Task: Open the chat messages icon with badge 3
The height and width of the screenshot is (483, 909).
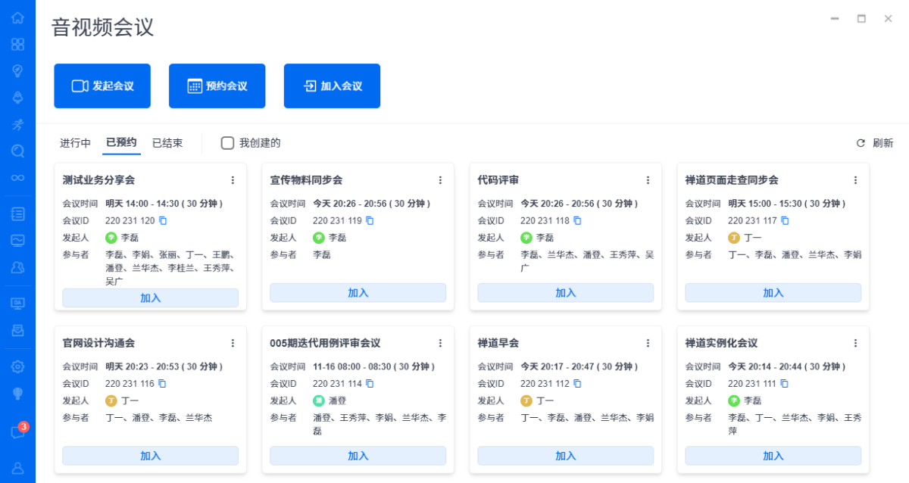Action: pyautogui.click(x=17, y=432)
